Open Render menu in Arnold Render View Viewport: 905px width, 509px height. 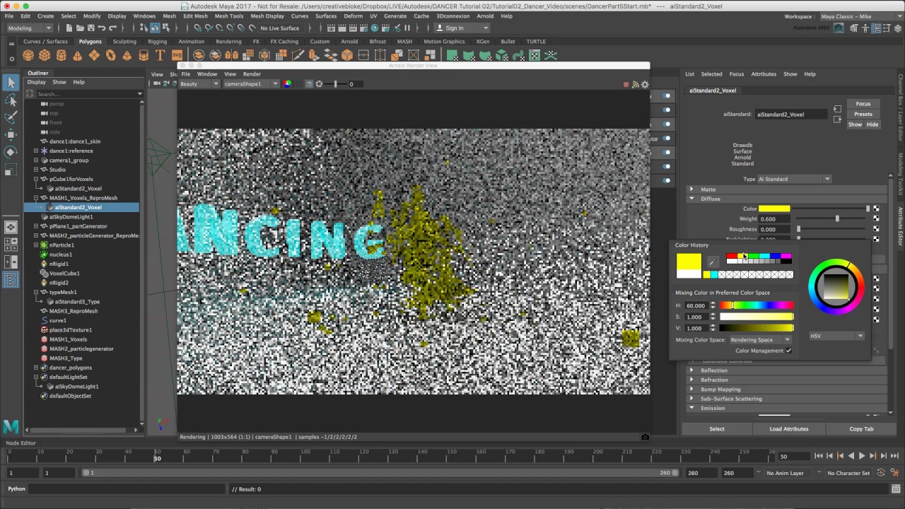point(252,74)
